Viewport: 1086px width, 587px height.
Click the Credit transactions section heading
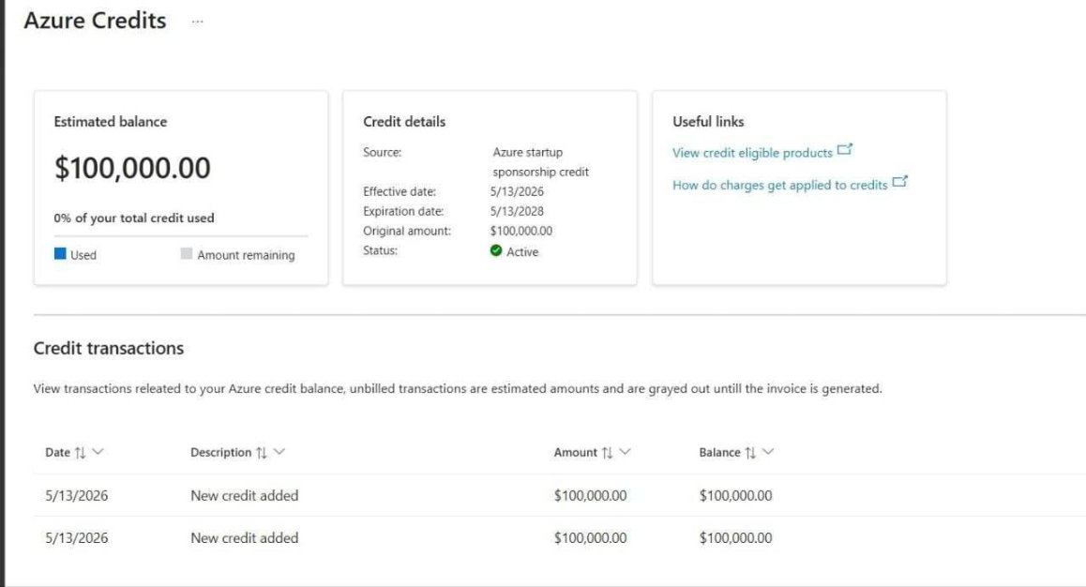pos(109,348)
